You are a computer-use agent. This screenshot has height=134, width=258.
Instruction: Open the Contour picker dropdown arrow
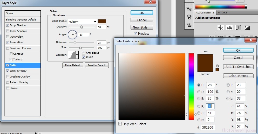coord(77,55)
